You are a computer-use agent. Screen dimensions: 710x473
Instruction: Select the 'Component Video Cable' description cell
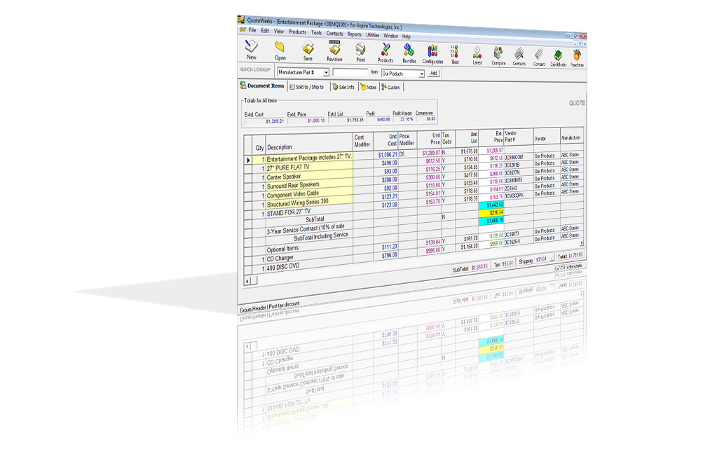click(x=309, y=193)
